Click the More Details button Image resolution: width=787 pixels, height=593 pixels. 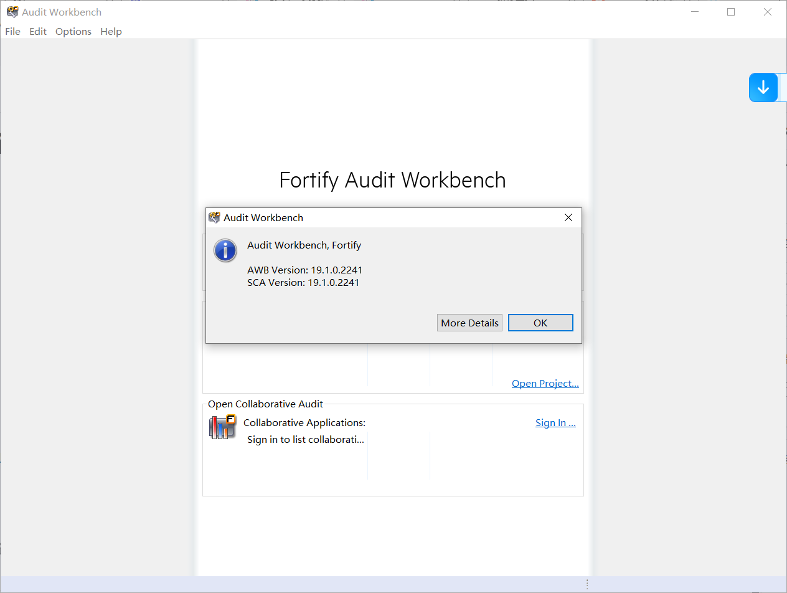(469, 323)
